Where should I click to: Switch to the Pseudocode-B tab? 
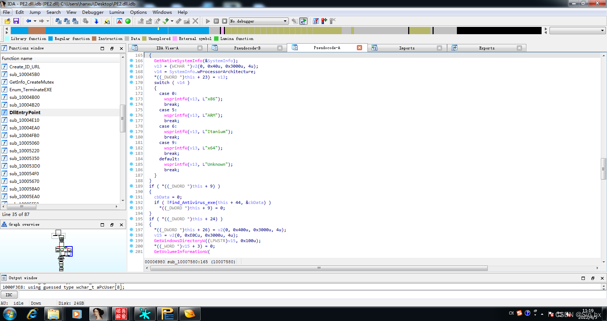[x=247, y=48]
